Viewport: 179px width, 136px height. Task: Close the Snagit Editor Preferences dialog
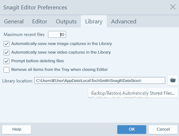coord(173,7)
